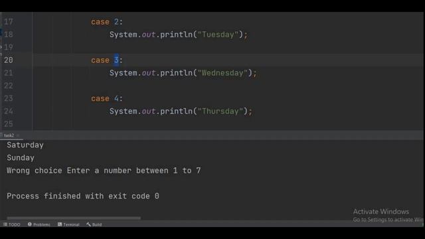The image size is (425, 239).
Task: Close the task2 run tab
Action: point(18,135)
